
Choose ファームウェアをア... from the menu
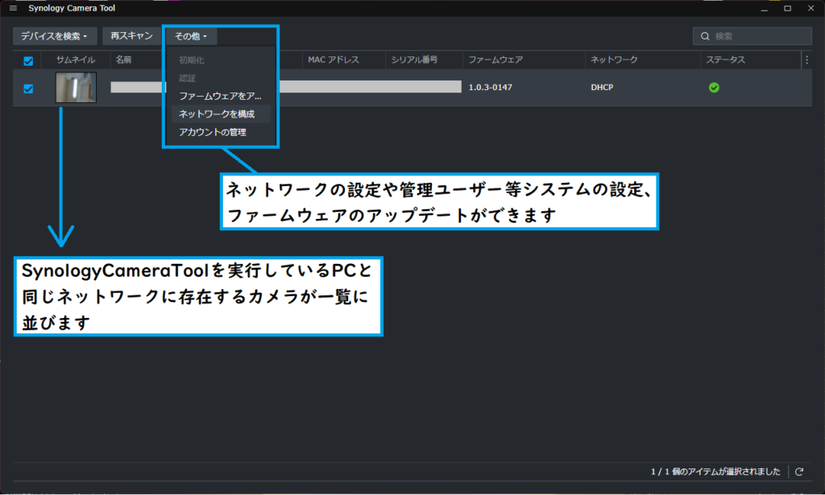click(x=220, y=96)
